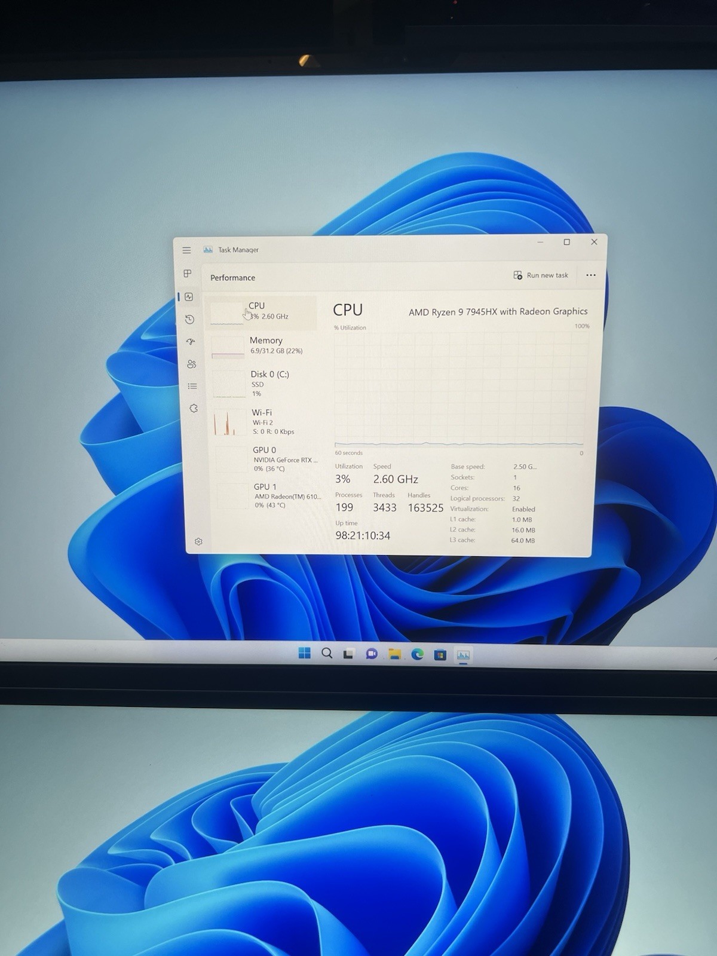Image resolution: width=717 pixels, height=956 pixels.
Task: Open the Startup apps page icon
Action: click(x=191, y=342)
